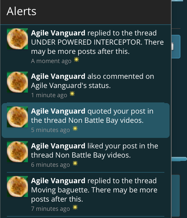Click the '5 minutes ago' timestamp

pyautogui.click(x=51, y=130)
